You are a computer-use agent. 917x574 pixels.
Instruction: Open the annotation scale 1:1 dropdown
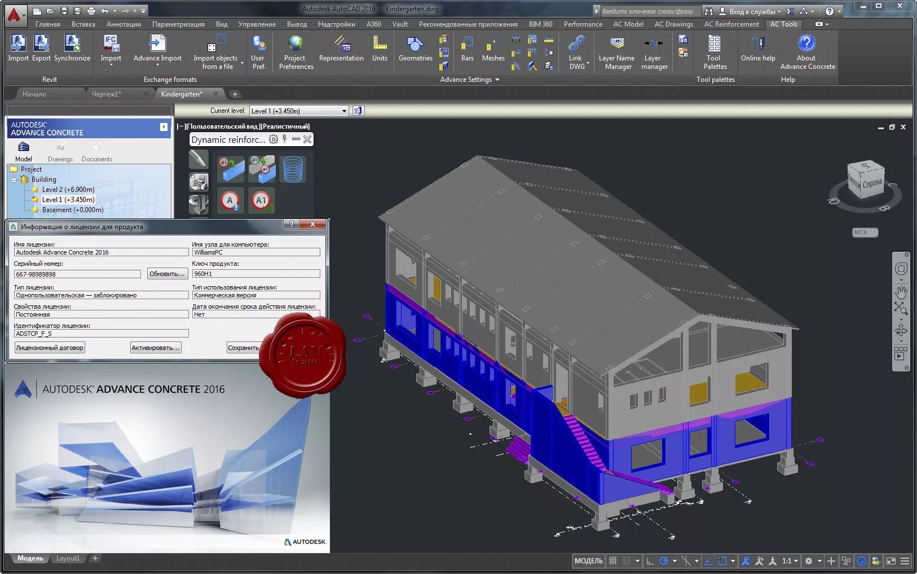(790, 561)
